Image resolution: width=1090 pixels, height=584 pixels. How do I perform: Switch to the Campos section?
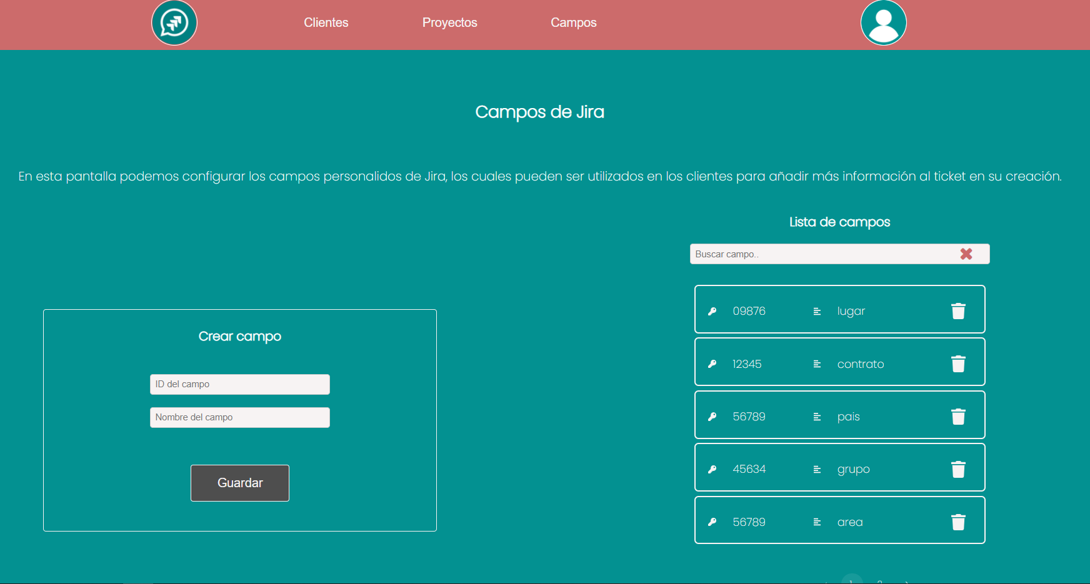click(x=573, y=22)
